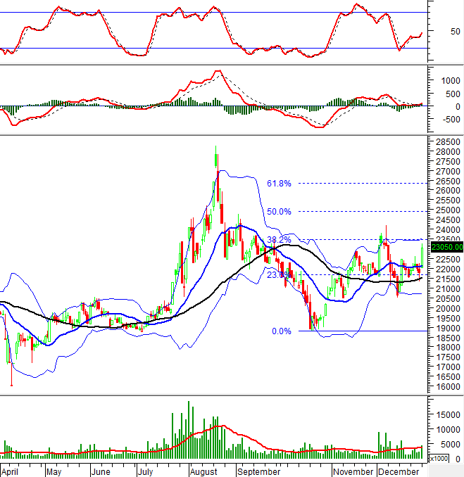Select the November marker on the time axis
The image size is (464, 477).
353,471
